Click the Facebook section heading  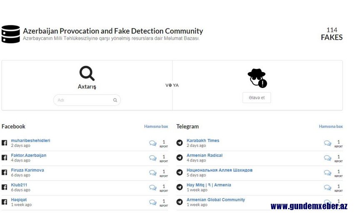tap(13, 127)
